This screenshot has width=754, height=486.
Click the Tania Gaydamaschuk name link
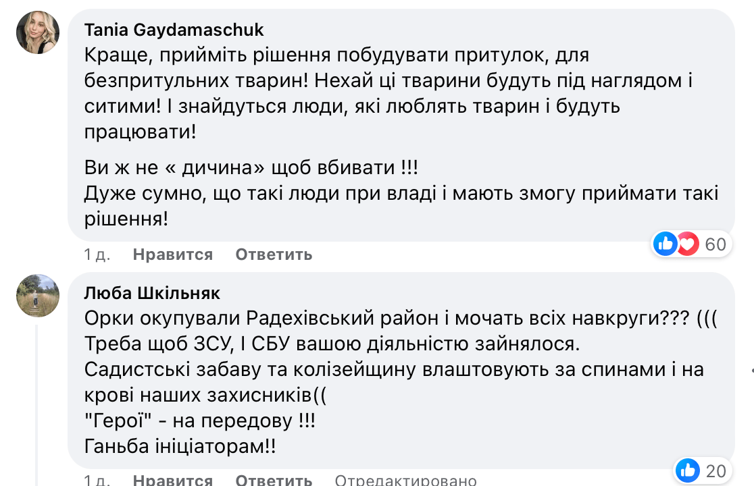[174, 30]
